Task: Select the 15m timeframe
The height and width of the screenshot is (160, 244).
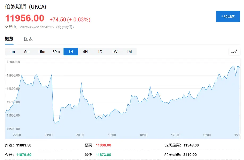Action: [x=41, y=52]
